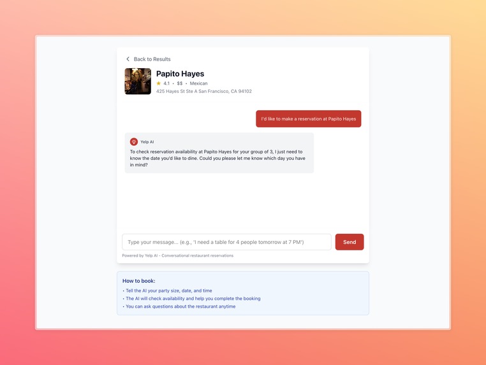Click the Yelp AI avatar icon
The height and width of the screenshot is (365, 486).
click(134, 142)
